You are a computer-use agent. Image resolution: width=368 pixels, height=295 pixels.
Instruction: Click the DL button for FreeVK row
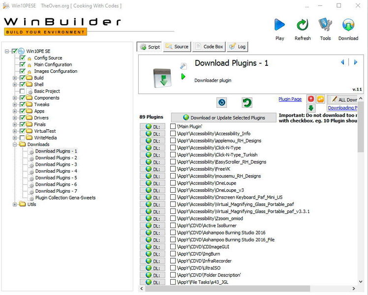153,169
